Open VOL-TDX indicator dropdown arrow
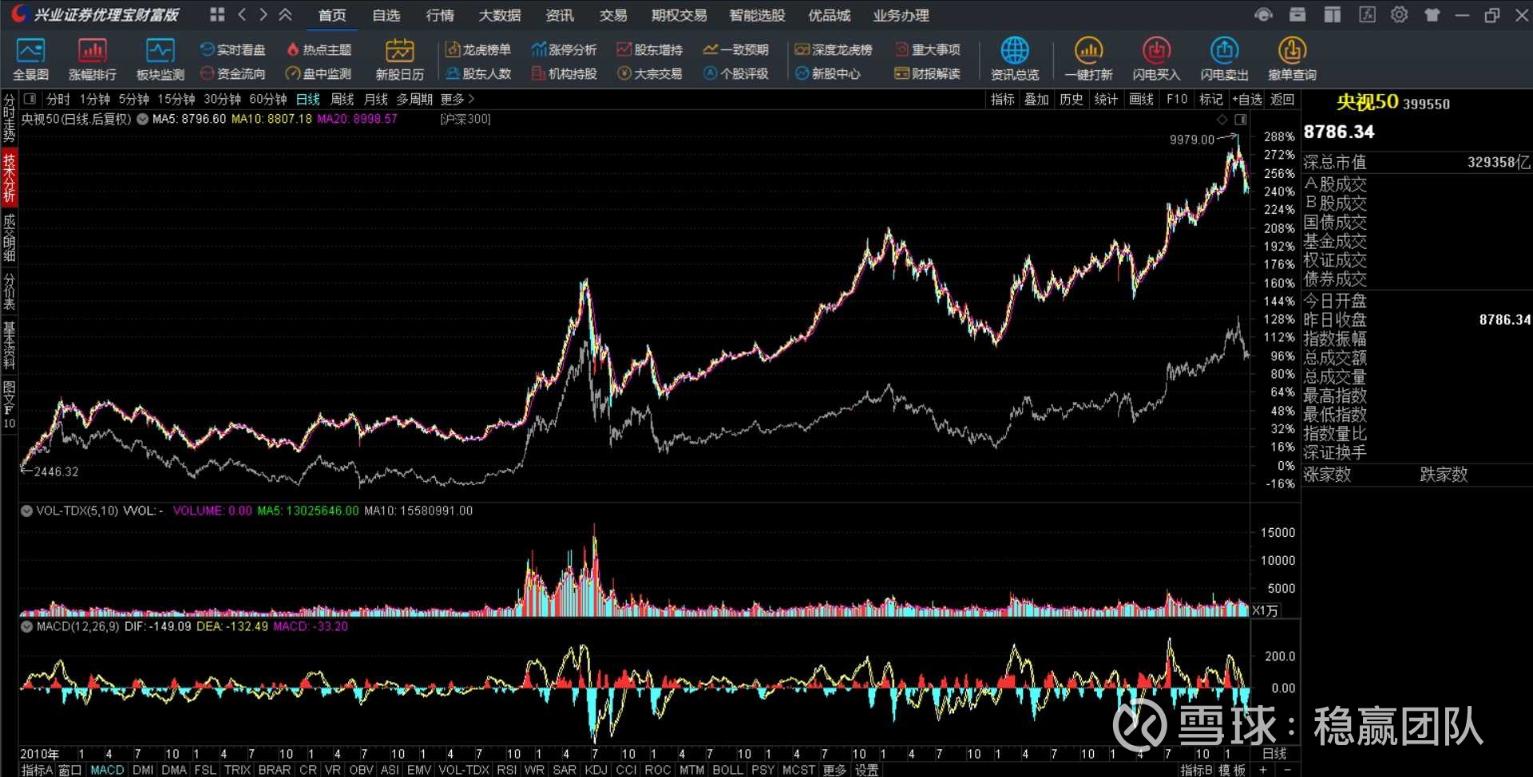The width and height of the screenshot is (1533, 777). coord(26,511)
